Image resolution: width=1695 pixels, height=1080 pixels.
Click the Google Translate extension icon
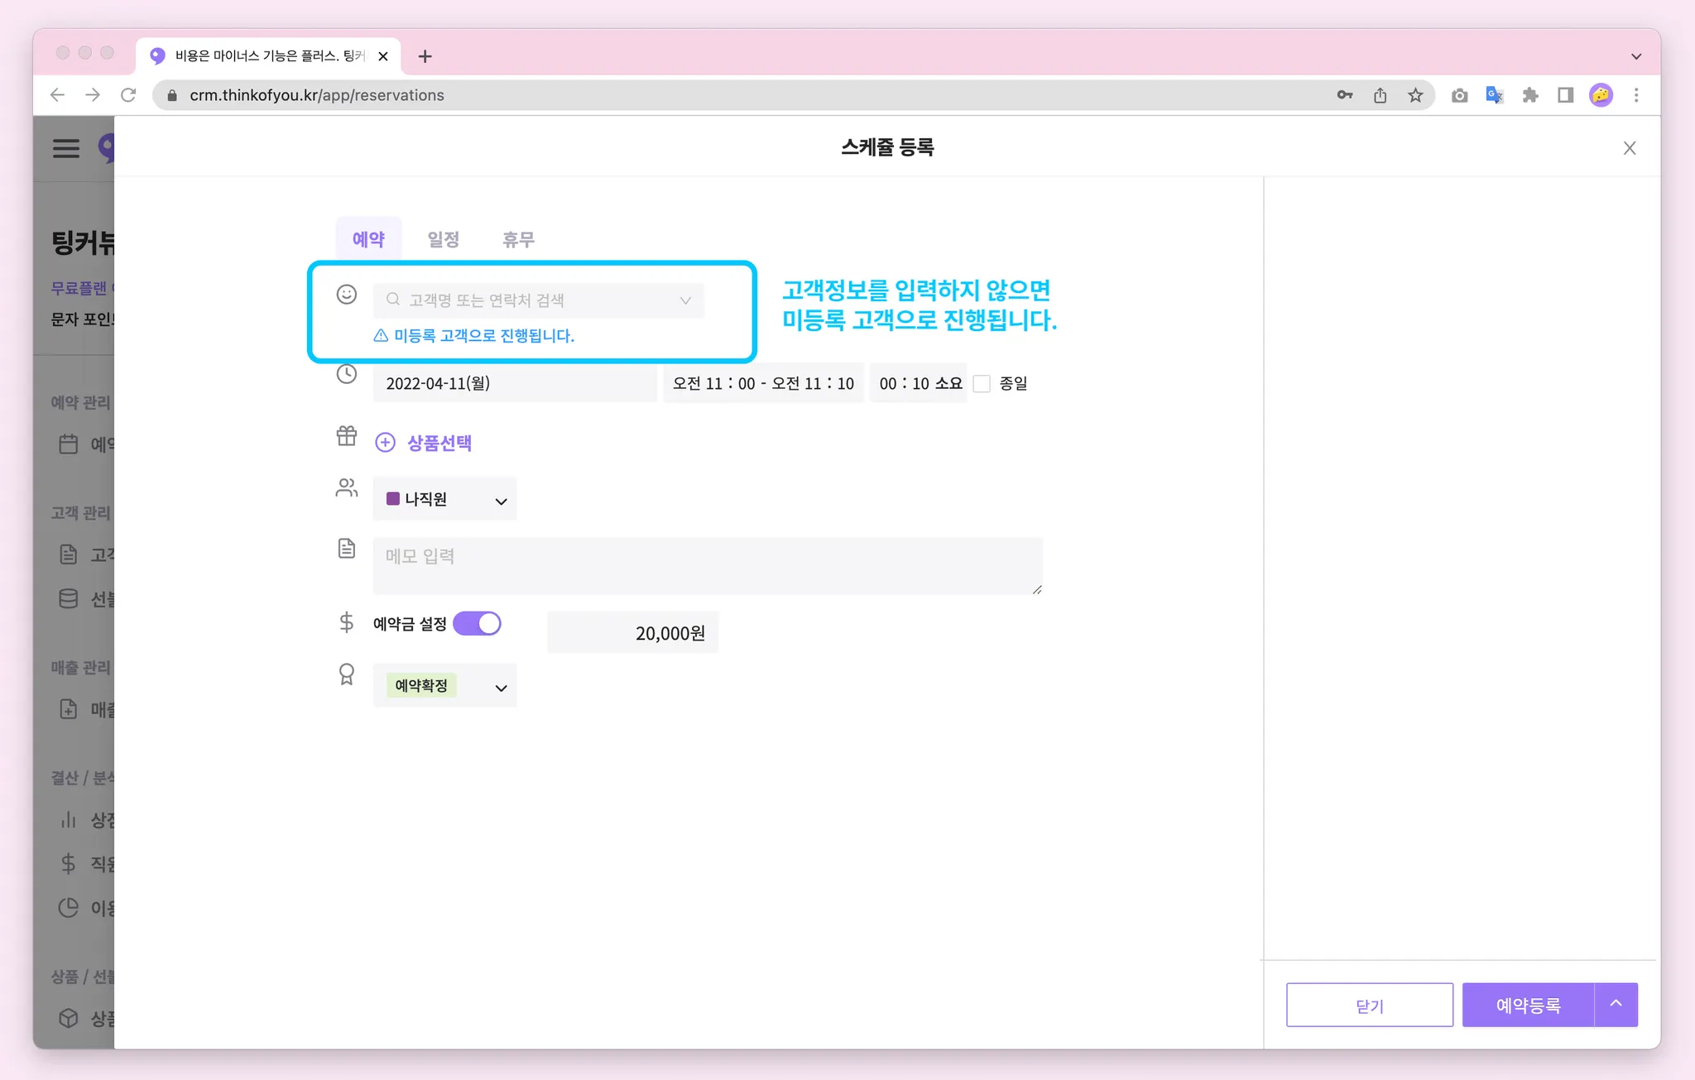[x=1494, y=95]
